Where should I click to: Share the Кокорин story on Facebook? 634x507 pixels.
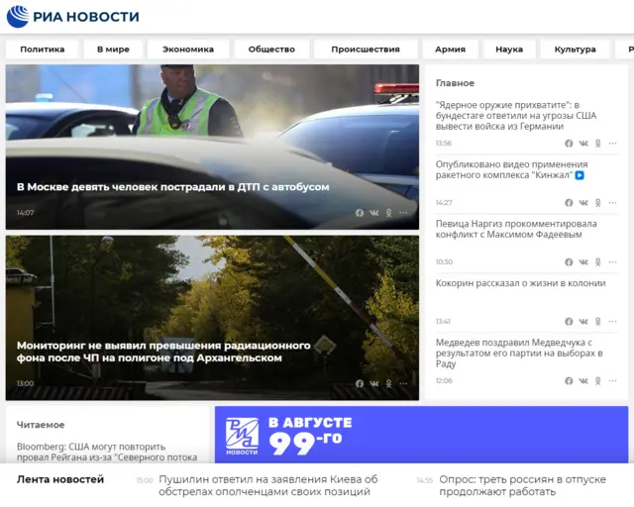click(569, 322)
